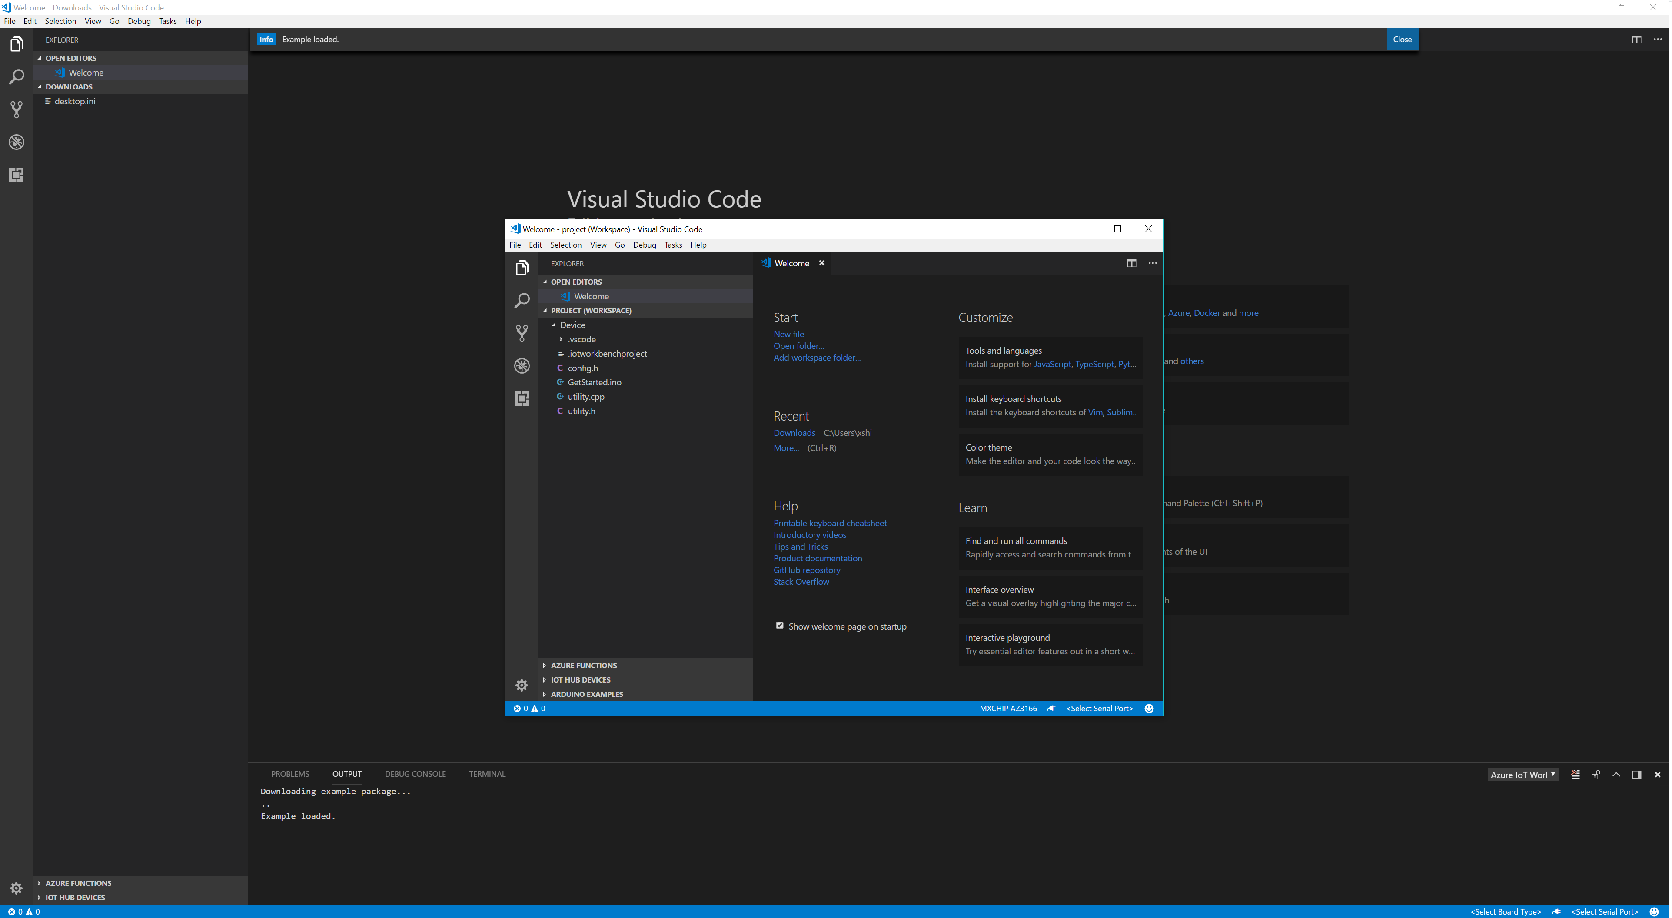
Task: Open Debug view in the project window activity bar
Action: point(522,366)
